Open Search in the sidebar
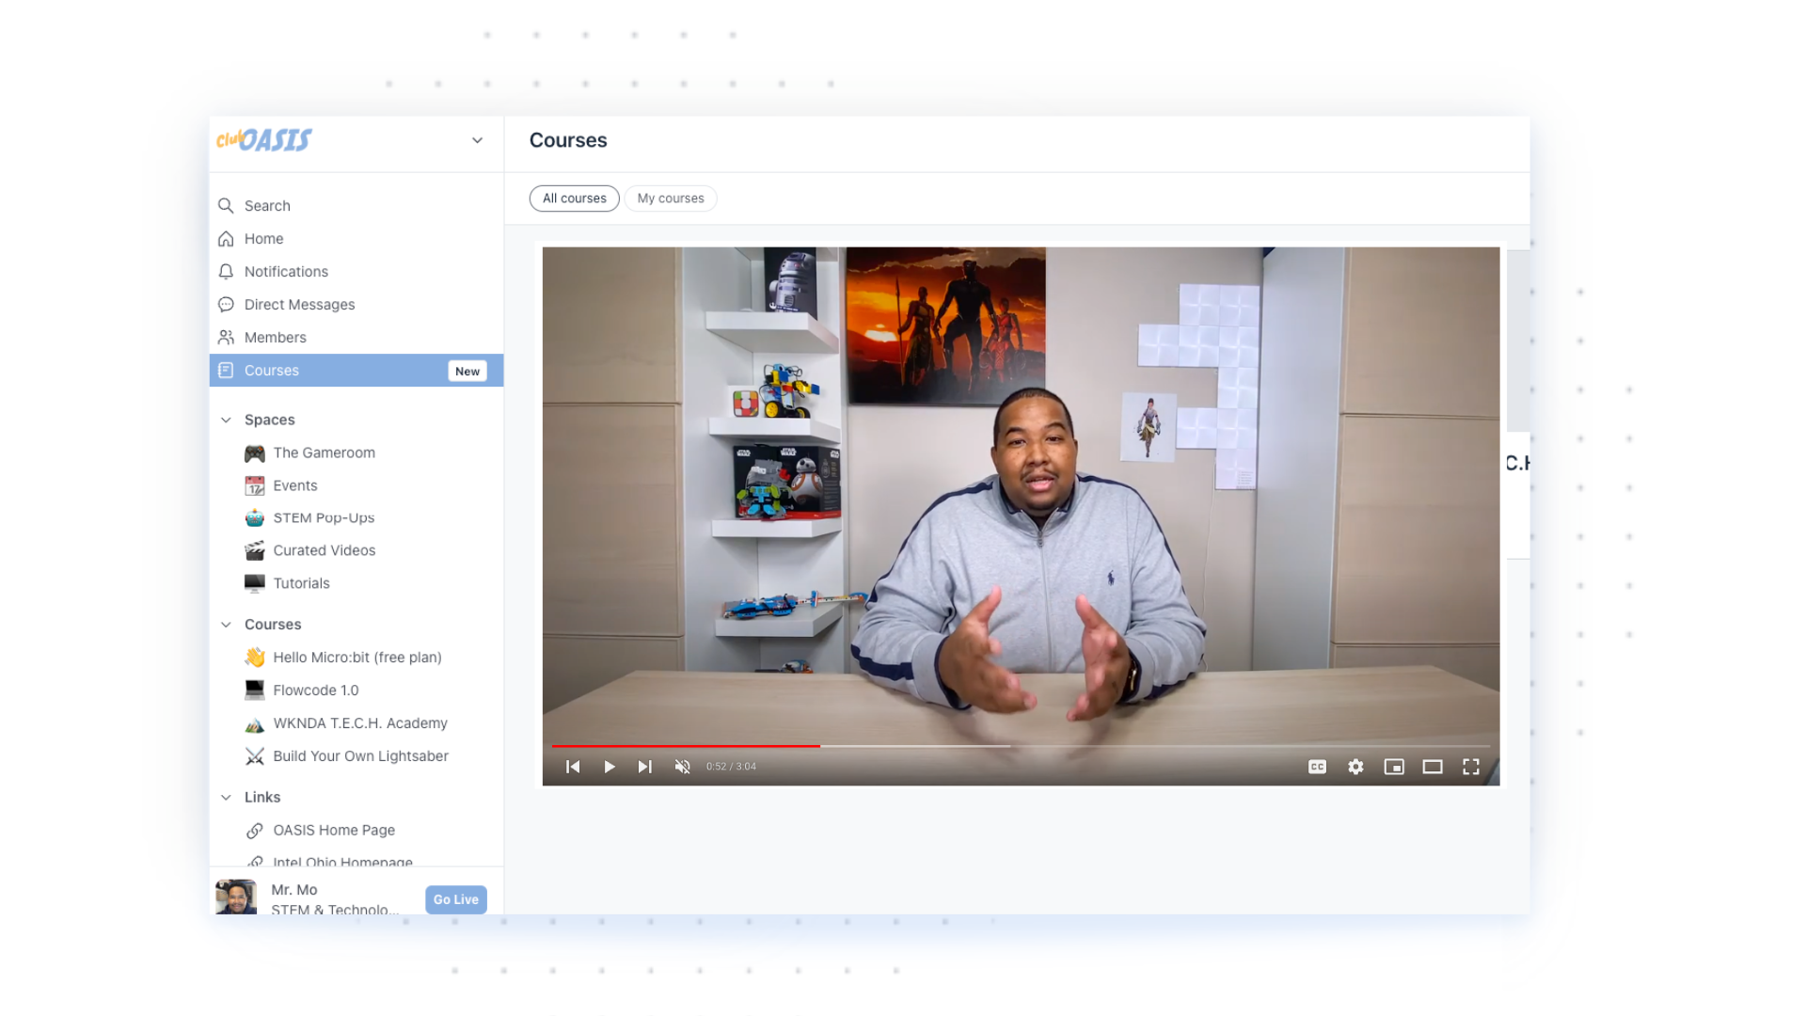The height and width of the screenshot is (1016, 1806). [x=267, y=205]
